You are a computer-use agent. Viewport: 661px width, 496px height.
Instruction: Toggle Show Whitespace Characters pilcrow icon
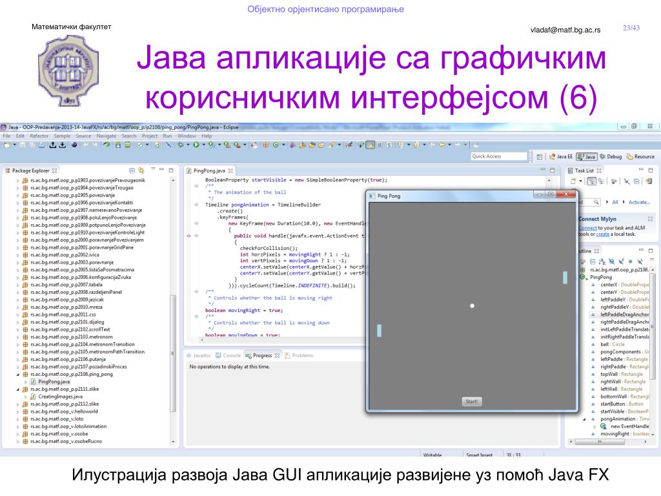389,145
